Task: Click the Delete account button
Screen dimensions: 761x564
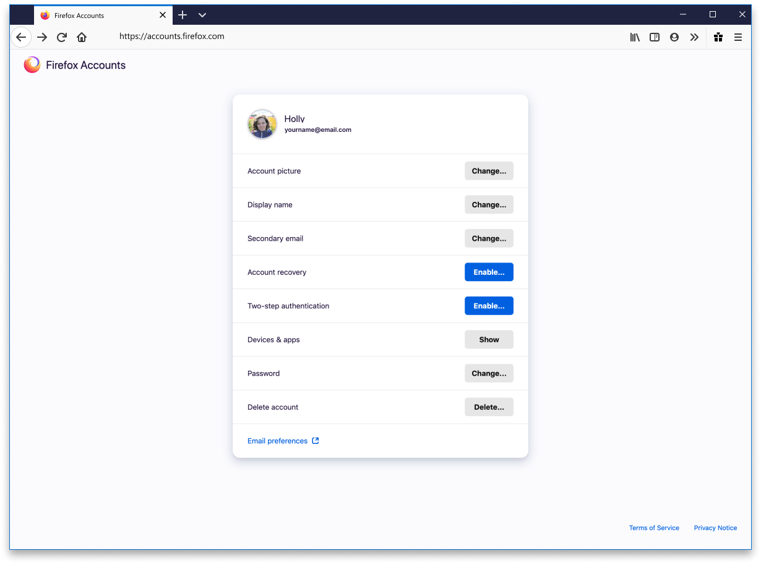Action: (x=489, y=407)
